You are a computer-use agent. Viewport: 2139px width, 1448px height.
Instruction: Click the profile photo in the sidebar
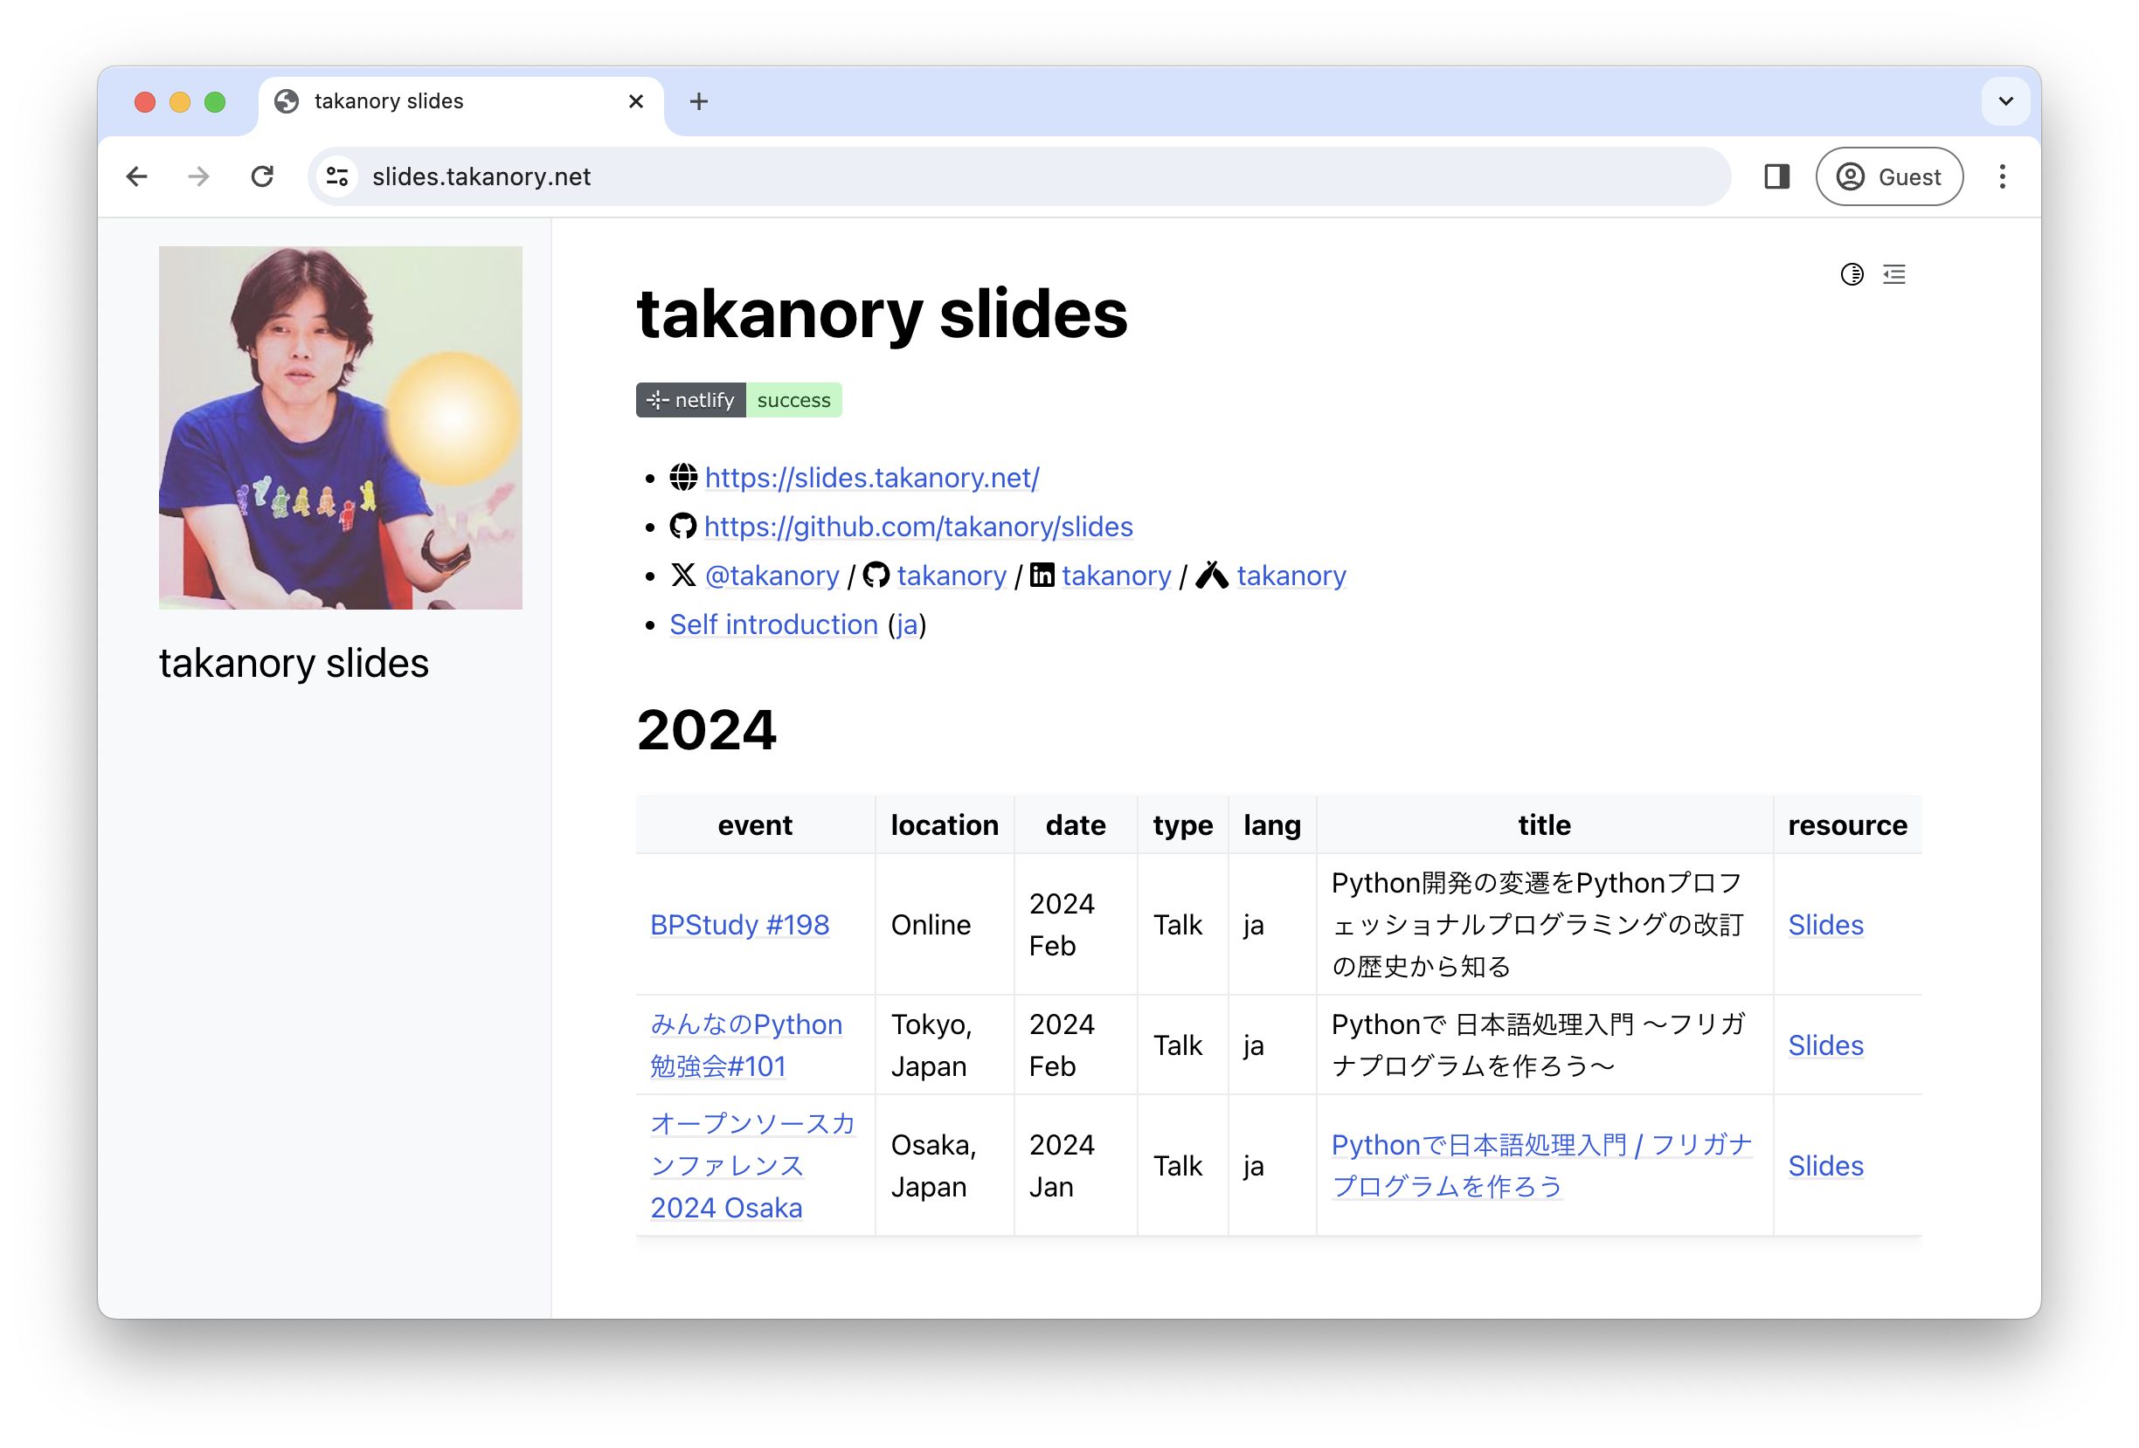340,427
